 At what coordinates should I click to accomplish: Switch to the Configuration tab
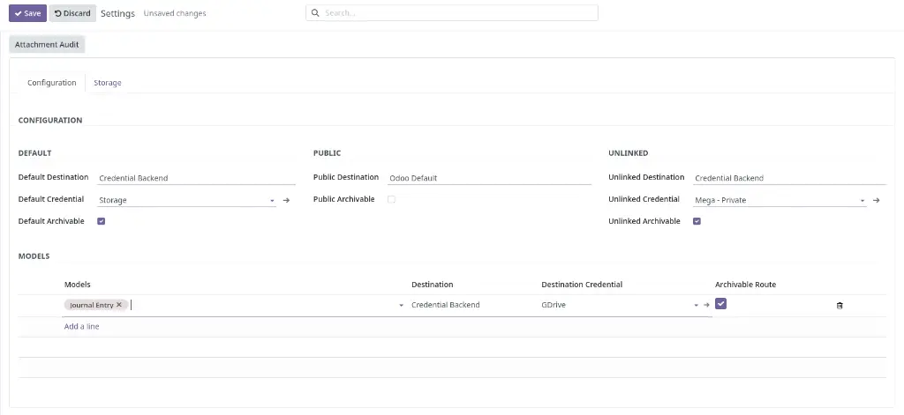click(x=52, y=83)
